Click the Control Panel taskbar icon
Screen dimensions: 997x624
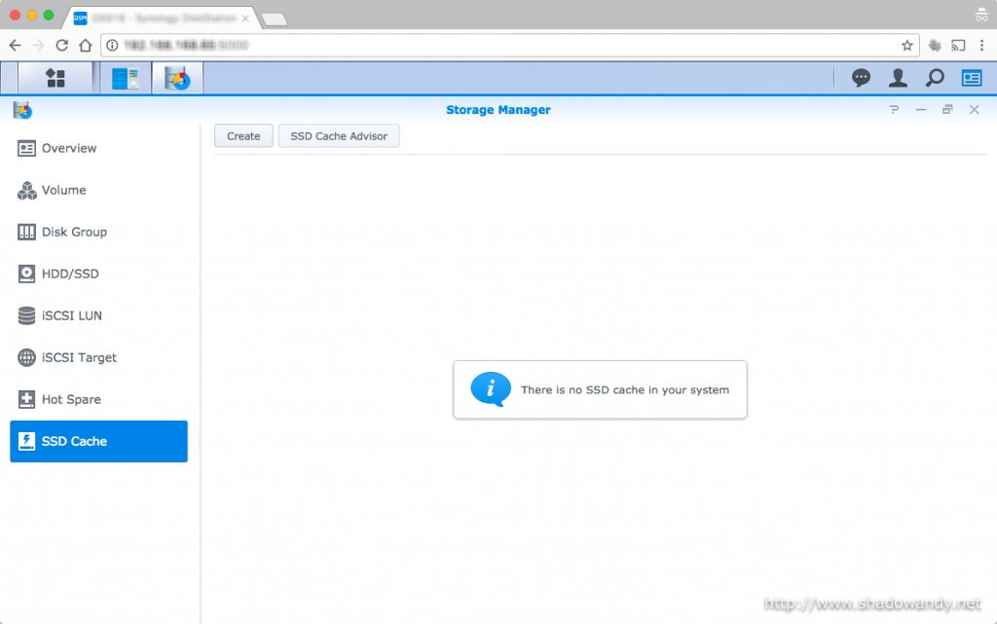click(x=125, y=78)
